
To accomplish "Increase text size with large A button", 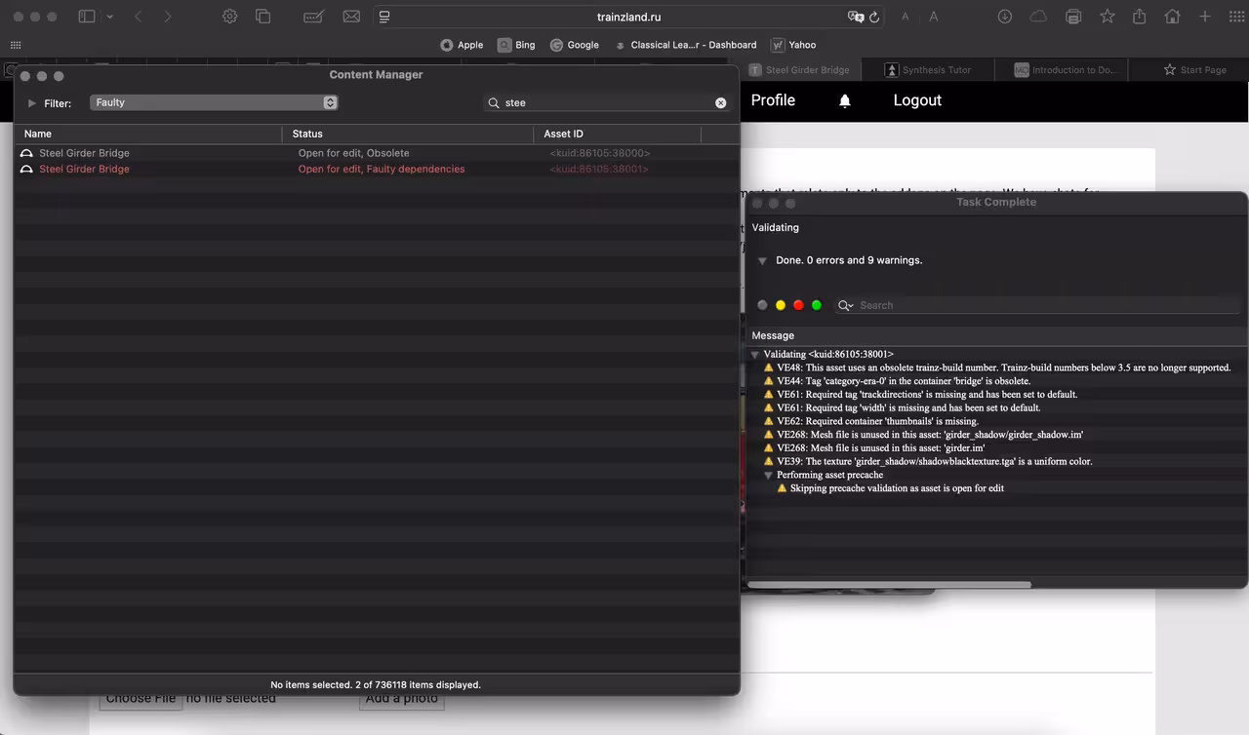I will click(x=934, y=17).
